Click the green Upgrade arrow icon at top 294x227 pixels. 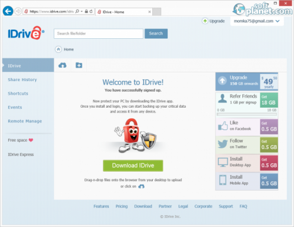tap(205, 21)
